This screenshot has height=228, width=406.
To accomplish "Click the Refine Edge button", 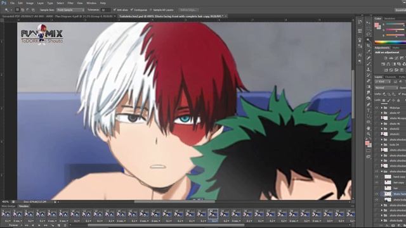I will [x=188, y=10].
